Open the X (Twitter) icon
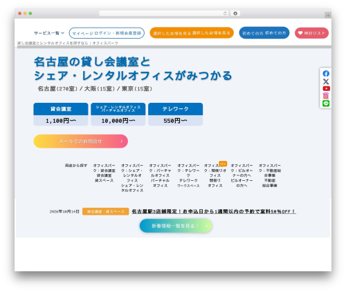Screen dimensions: 346x292 tap(326, 81)
